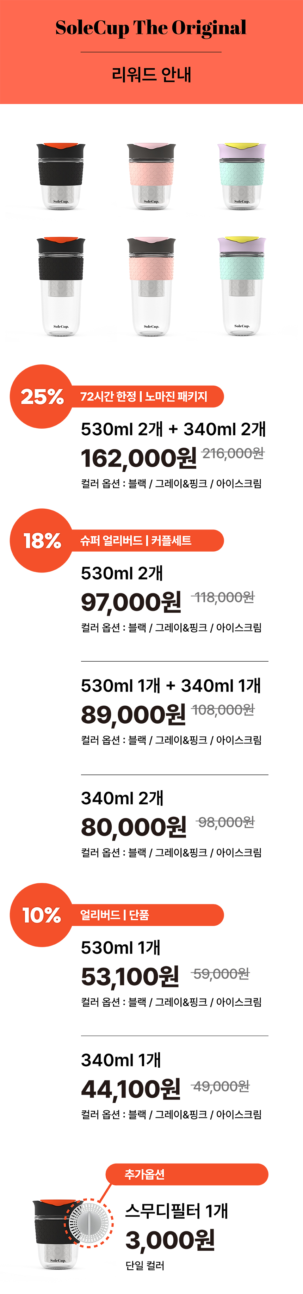Click the SoleCup The Original title
This screenshot has height=1294, width=303.
(151, 27)
